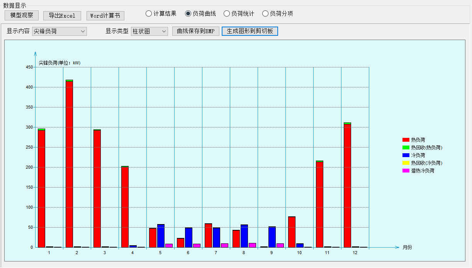Select the 计算结果 radio button
This screenshot has height=268, width=472.
pos(149,13)
